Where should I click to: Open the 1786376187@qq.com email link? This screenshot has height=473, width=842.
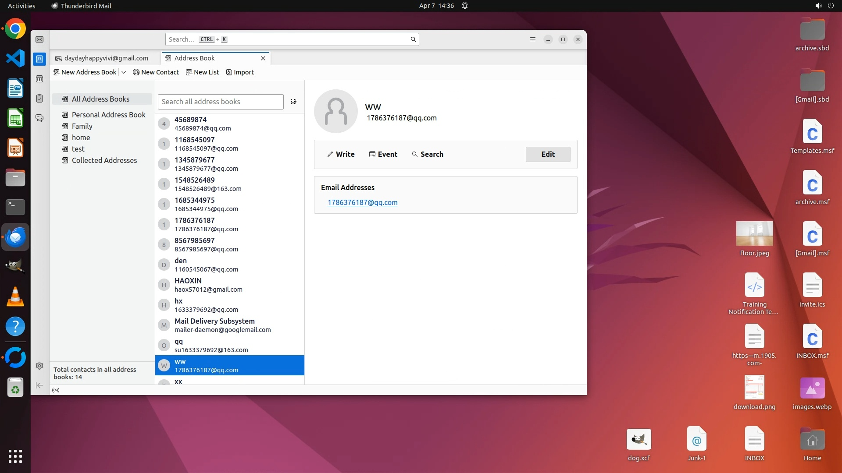362,202
